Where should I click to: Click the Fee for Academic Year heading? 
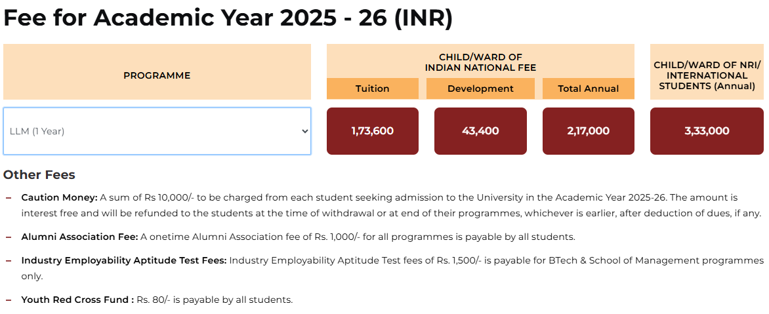click(228, 18)
